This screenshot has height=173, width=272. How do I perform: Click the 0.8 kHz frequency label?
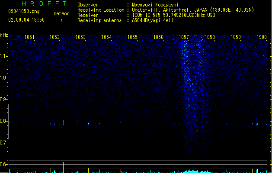pyautogui.click(x=3, y=121)
